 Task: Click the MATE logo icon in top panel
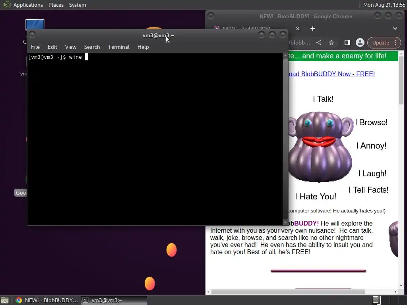click(6, 5)
